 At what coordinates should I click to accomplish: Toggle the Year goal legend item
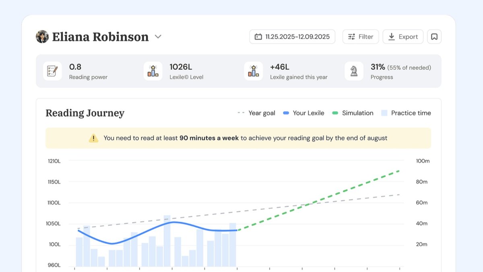click(x=256, y=113)
